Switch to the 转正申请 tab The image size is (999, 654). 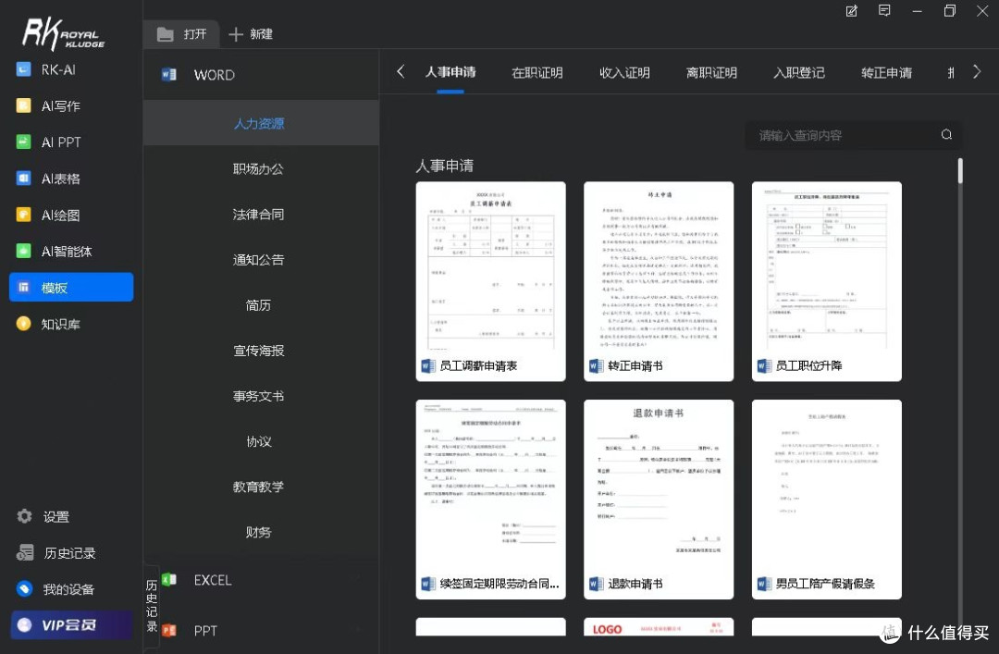[x=886, y=73]
